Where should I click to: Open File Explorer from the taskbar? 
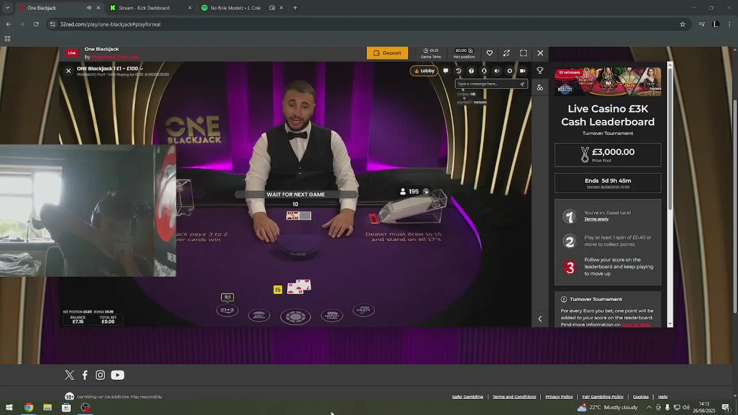tap(47, 408)
